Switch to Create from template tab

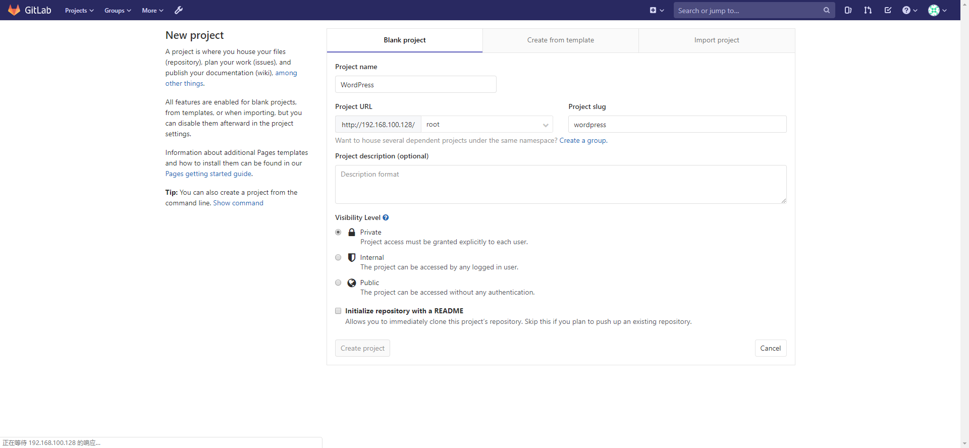tap(561, 40)
